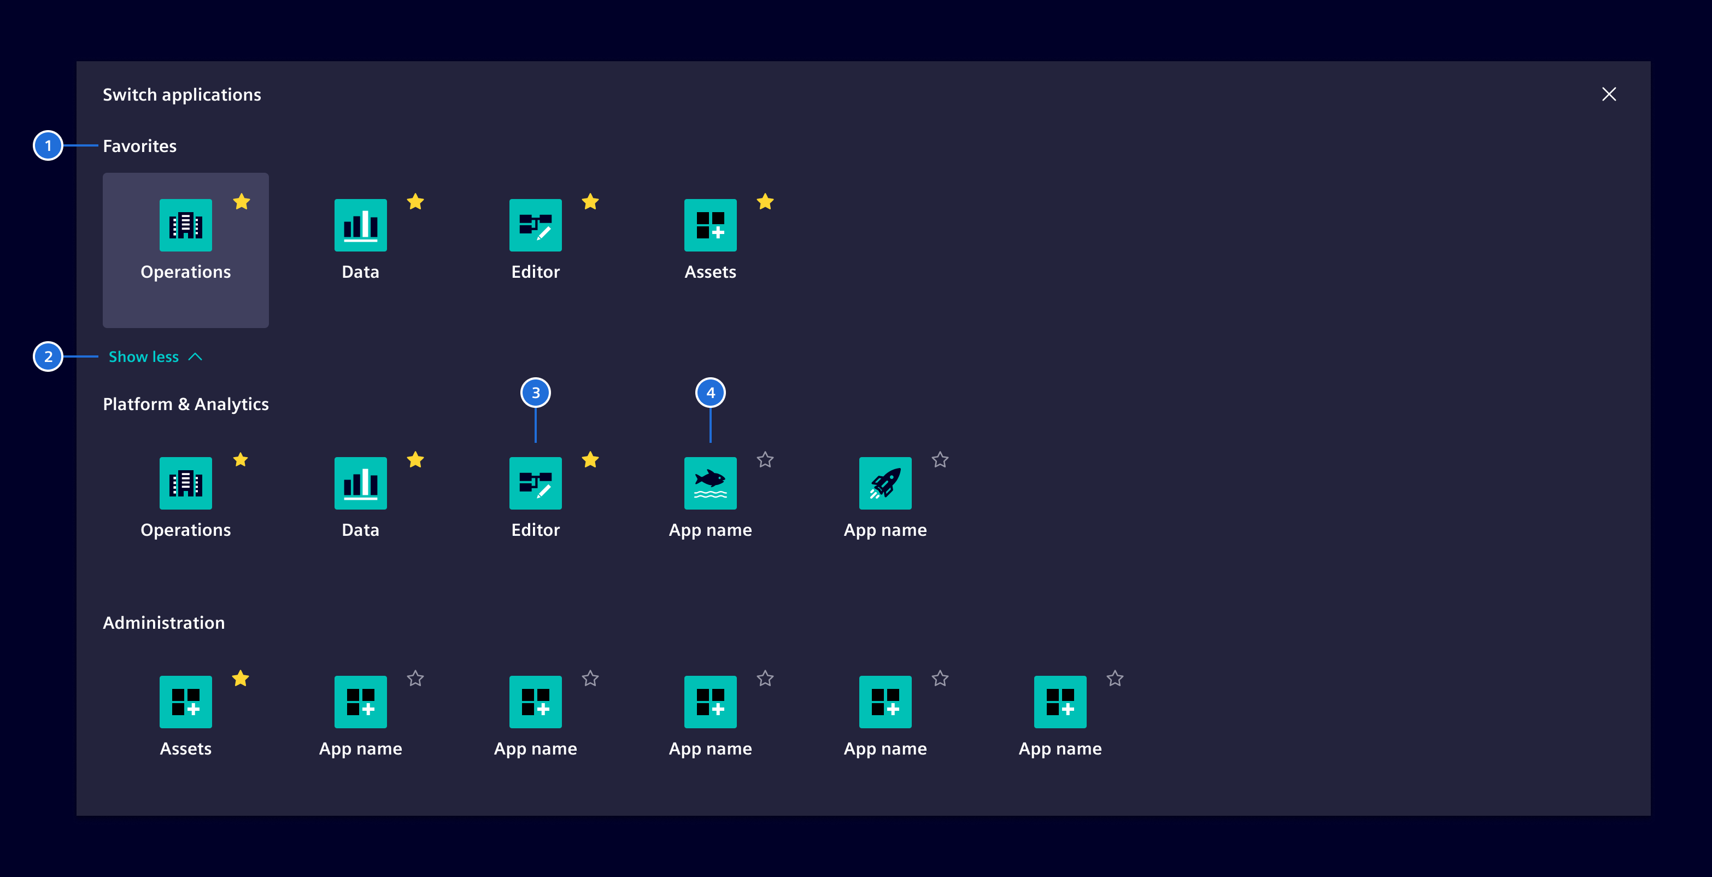Unfavorite the Data app

(415, 202)
